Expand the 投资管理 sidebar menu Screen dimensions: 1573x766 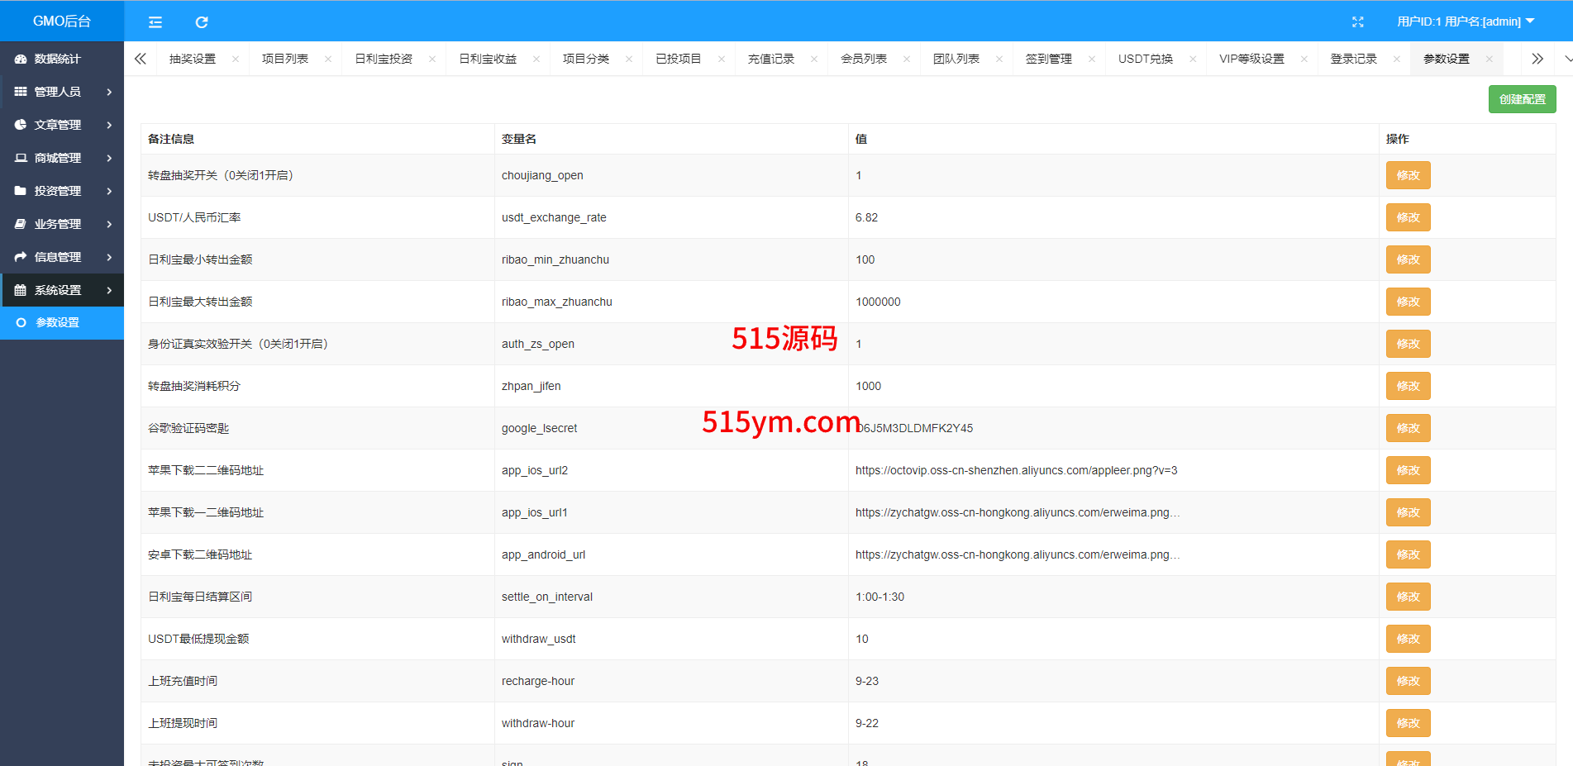pos(62,191)
